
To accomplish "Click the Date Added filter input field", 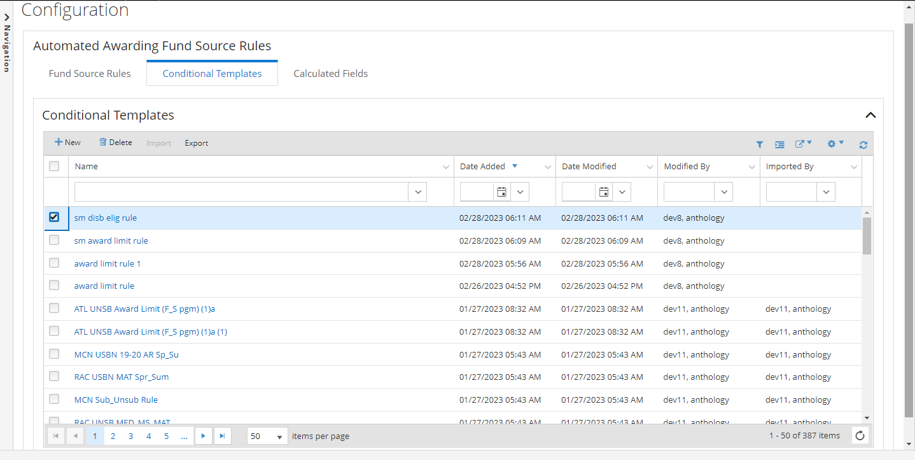I will coord(477,192).
